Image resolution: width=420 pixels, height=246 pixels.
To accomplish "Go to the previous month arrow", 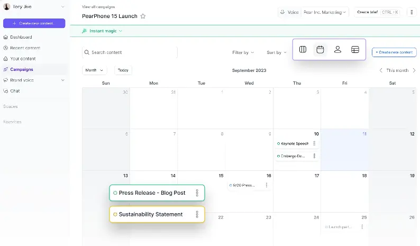I will 380,70.
